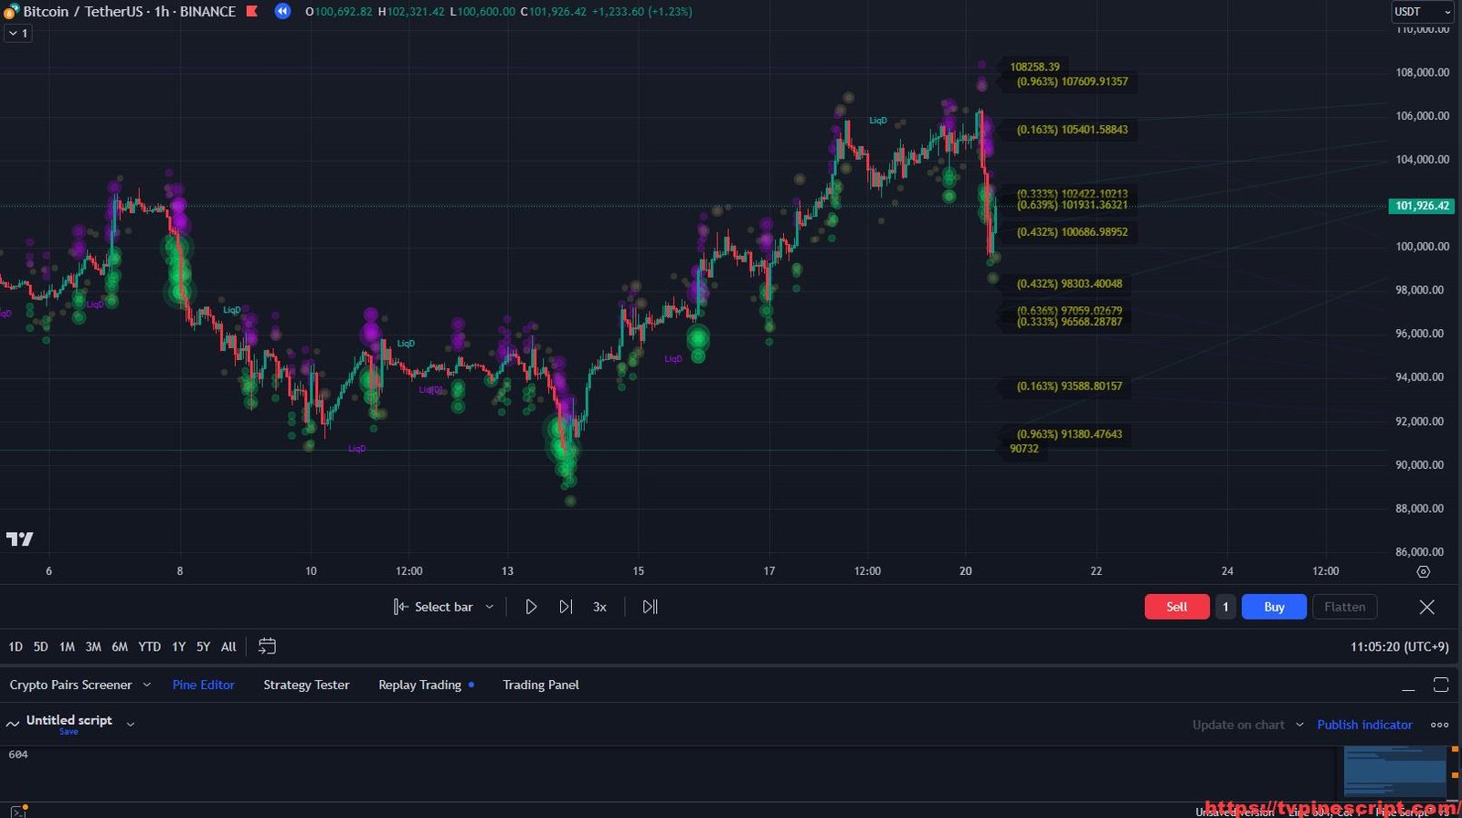Close the bar replay toolbar

1426,607
